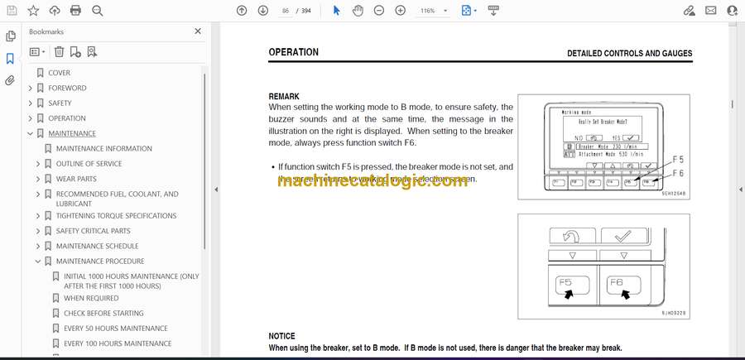Open SAFETY CRITICAL PARTS bookmark label
Viewport: 745px width, 360px height.
pyautogui.click(x=93, y=231)
